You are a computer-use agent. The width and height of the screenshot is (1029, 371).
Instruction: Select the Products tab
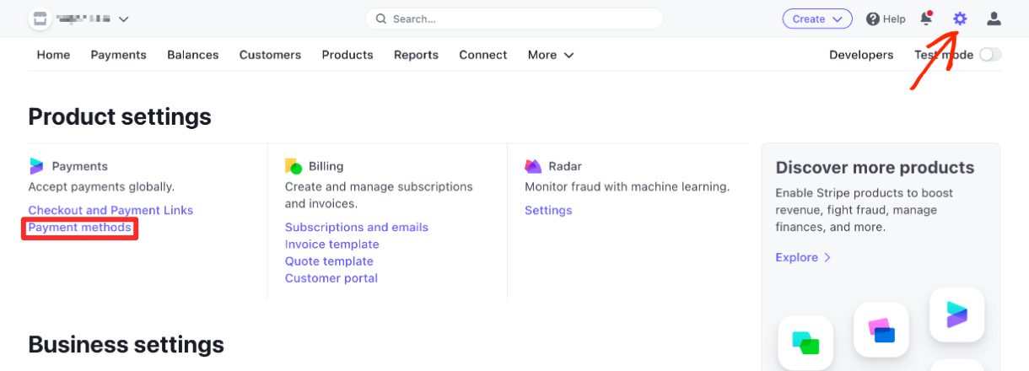click(347, 55)
